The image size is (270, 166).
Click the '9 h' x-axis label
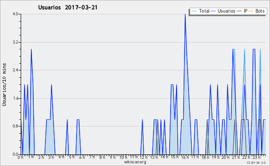coord(112,157)
